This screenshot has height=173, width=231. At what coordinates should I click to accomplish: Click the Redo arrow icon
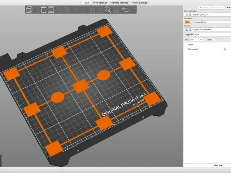click(132, 10)
